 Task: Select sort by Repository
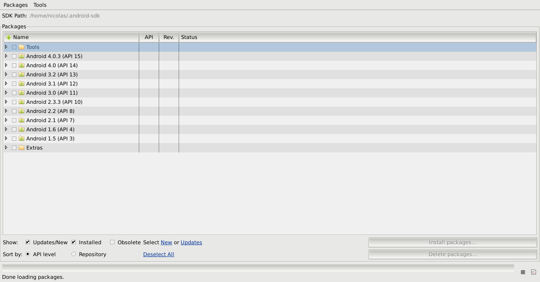tap(74, 254)
